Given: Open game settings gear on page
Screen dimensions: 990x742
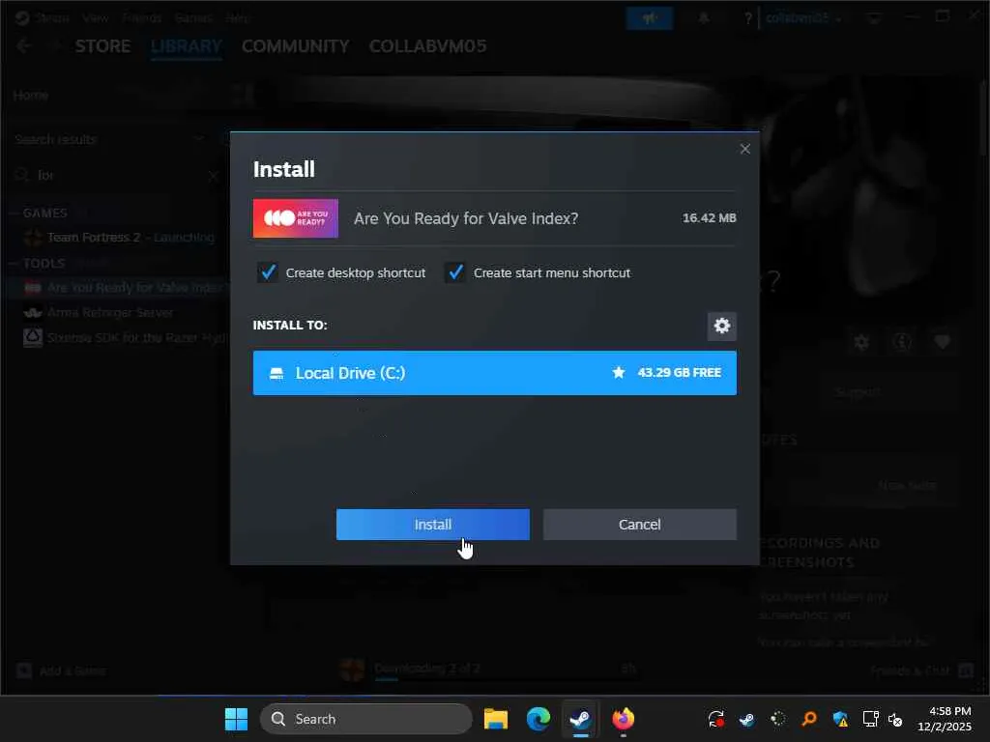Looking at the screenshot, I should (x=861, y=342).
